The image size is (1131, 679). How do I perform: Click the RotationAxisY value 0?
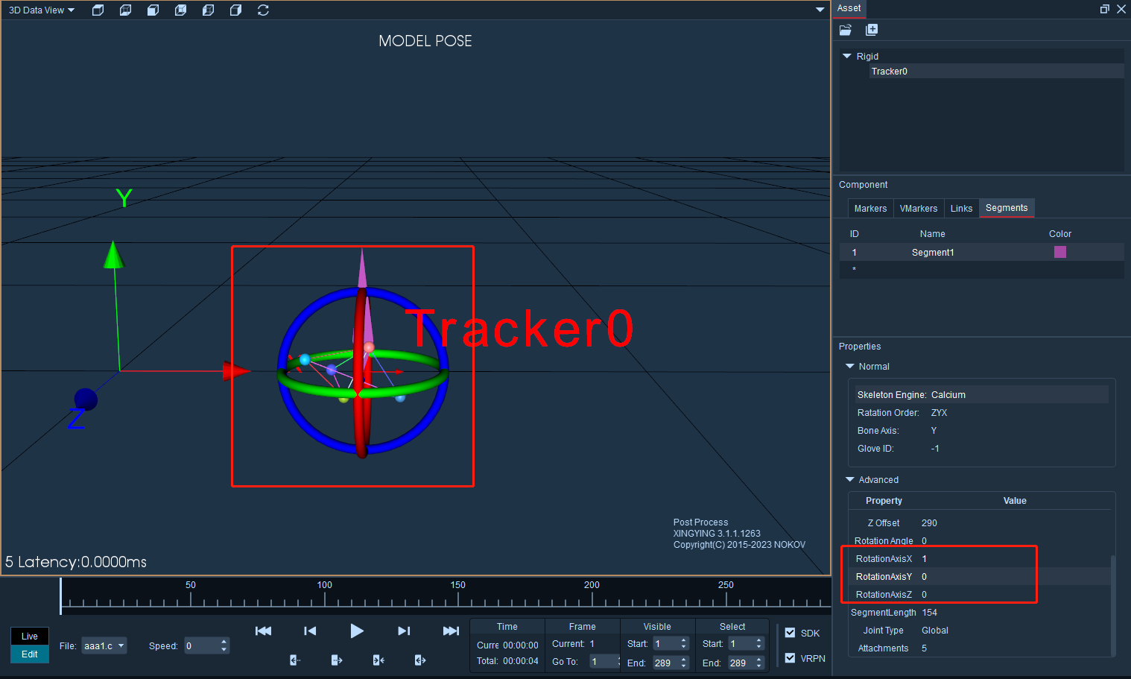tap(925, 577)
